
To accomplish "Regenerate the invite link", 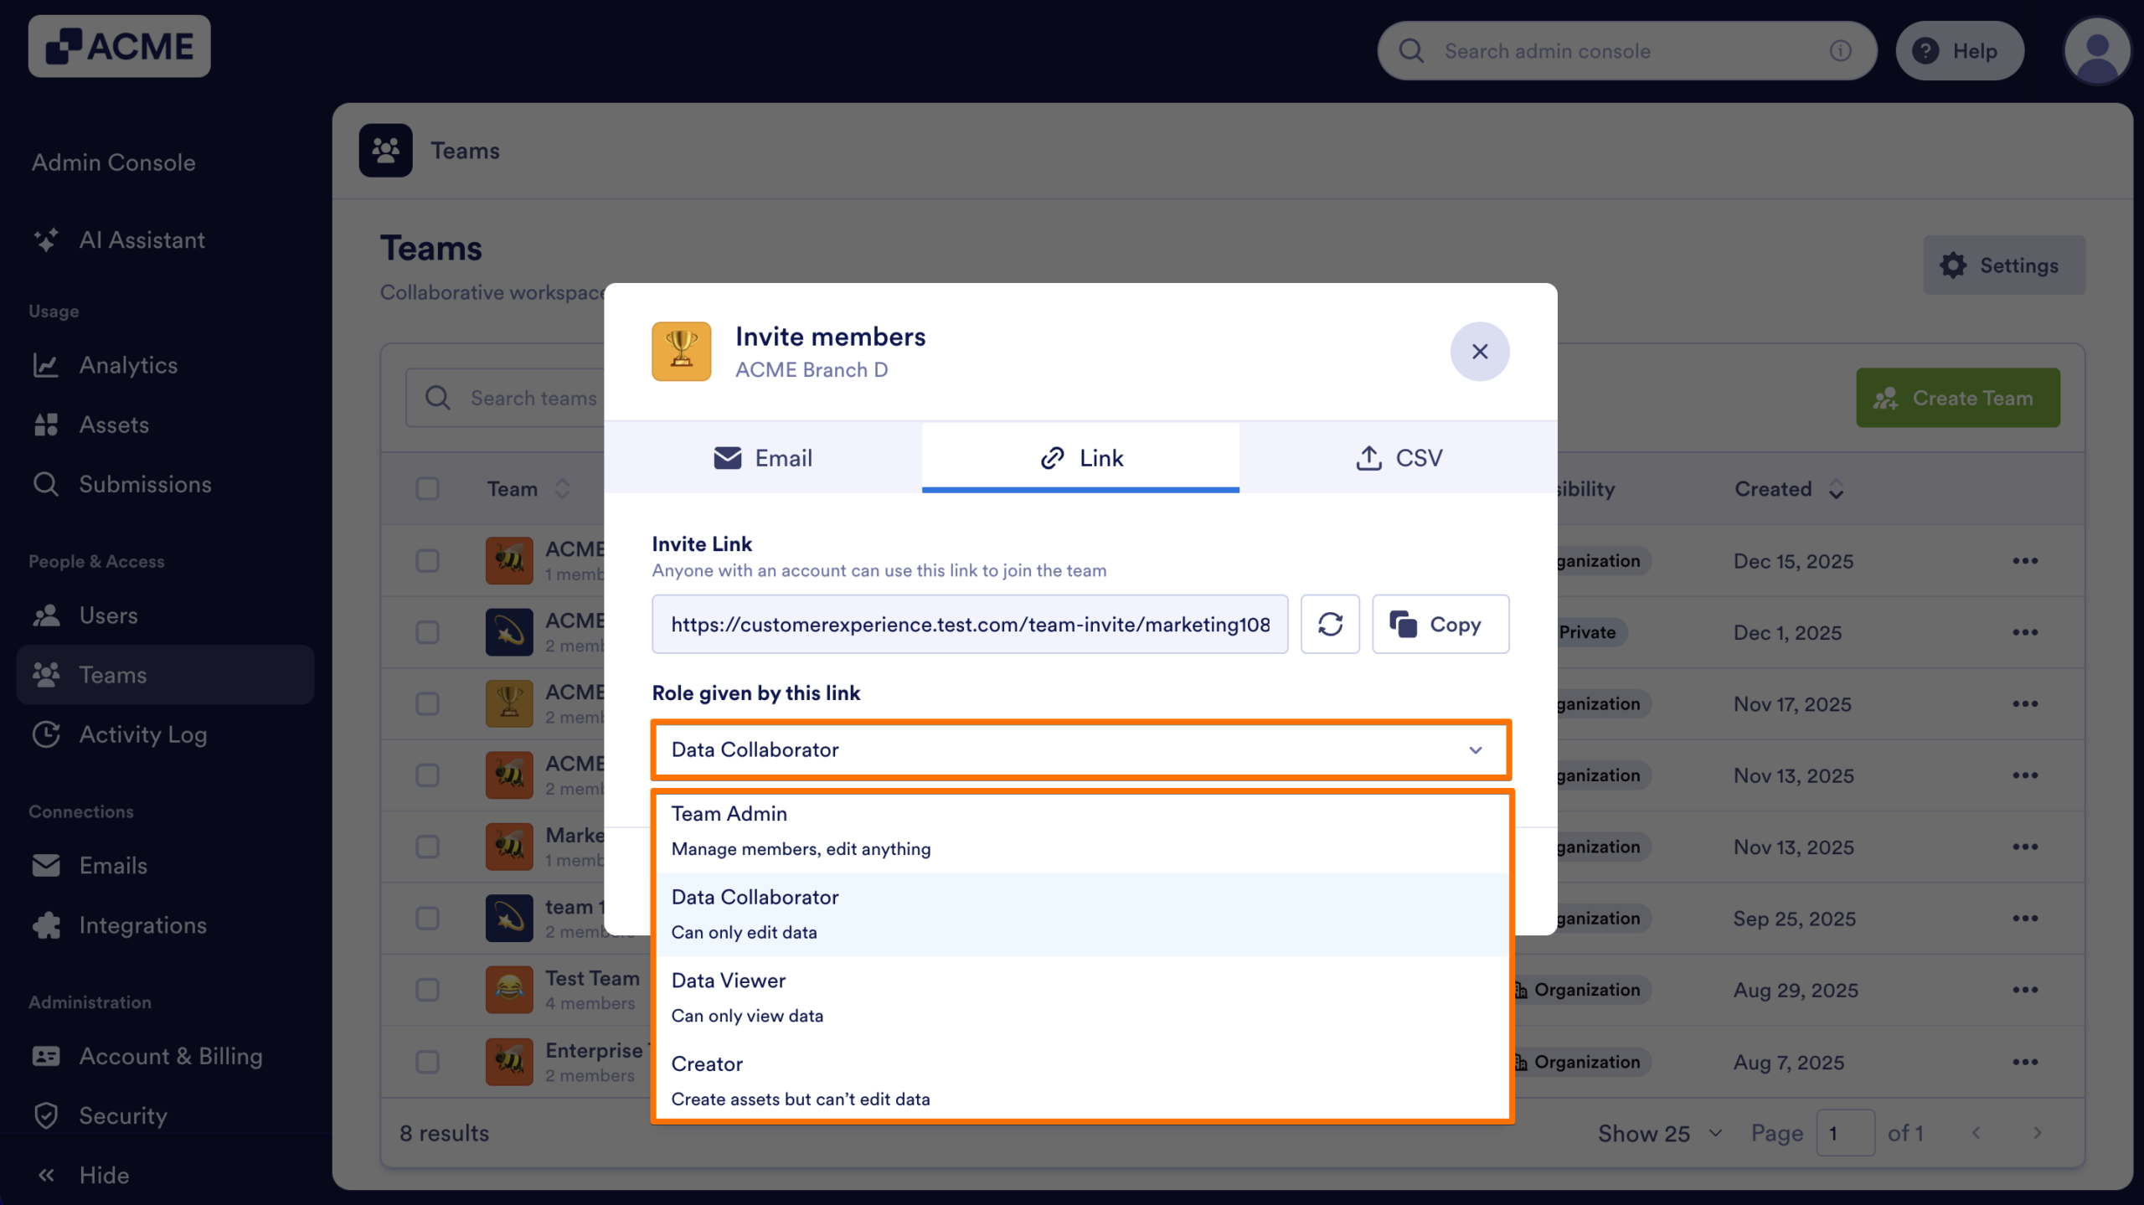I will tap(1330, 624).
